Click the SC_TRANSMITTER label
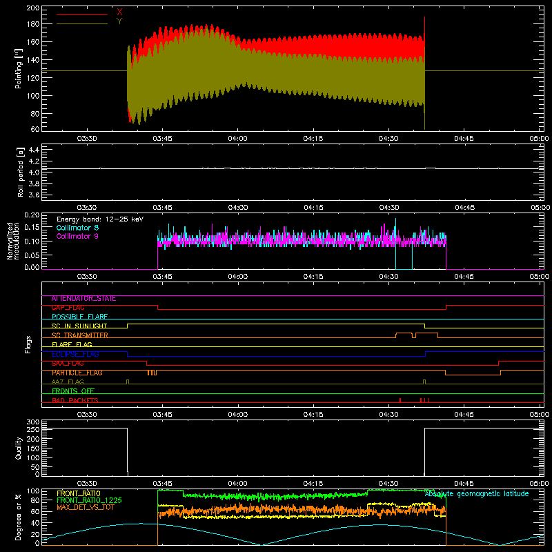552x552 pixels. pos(80,335)
